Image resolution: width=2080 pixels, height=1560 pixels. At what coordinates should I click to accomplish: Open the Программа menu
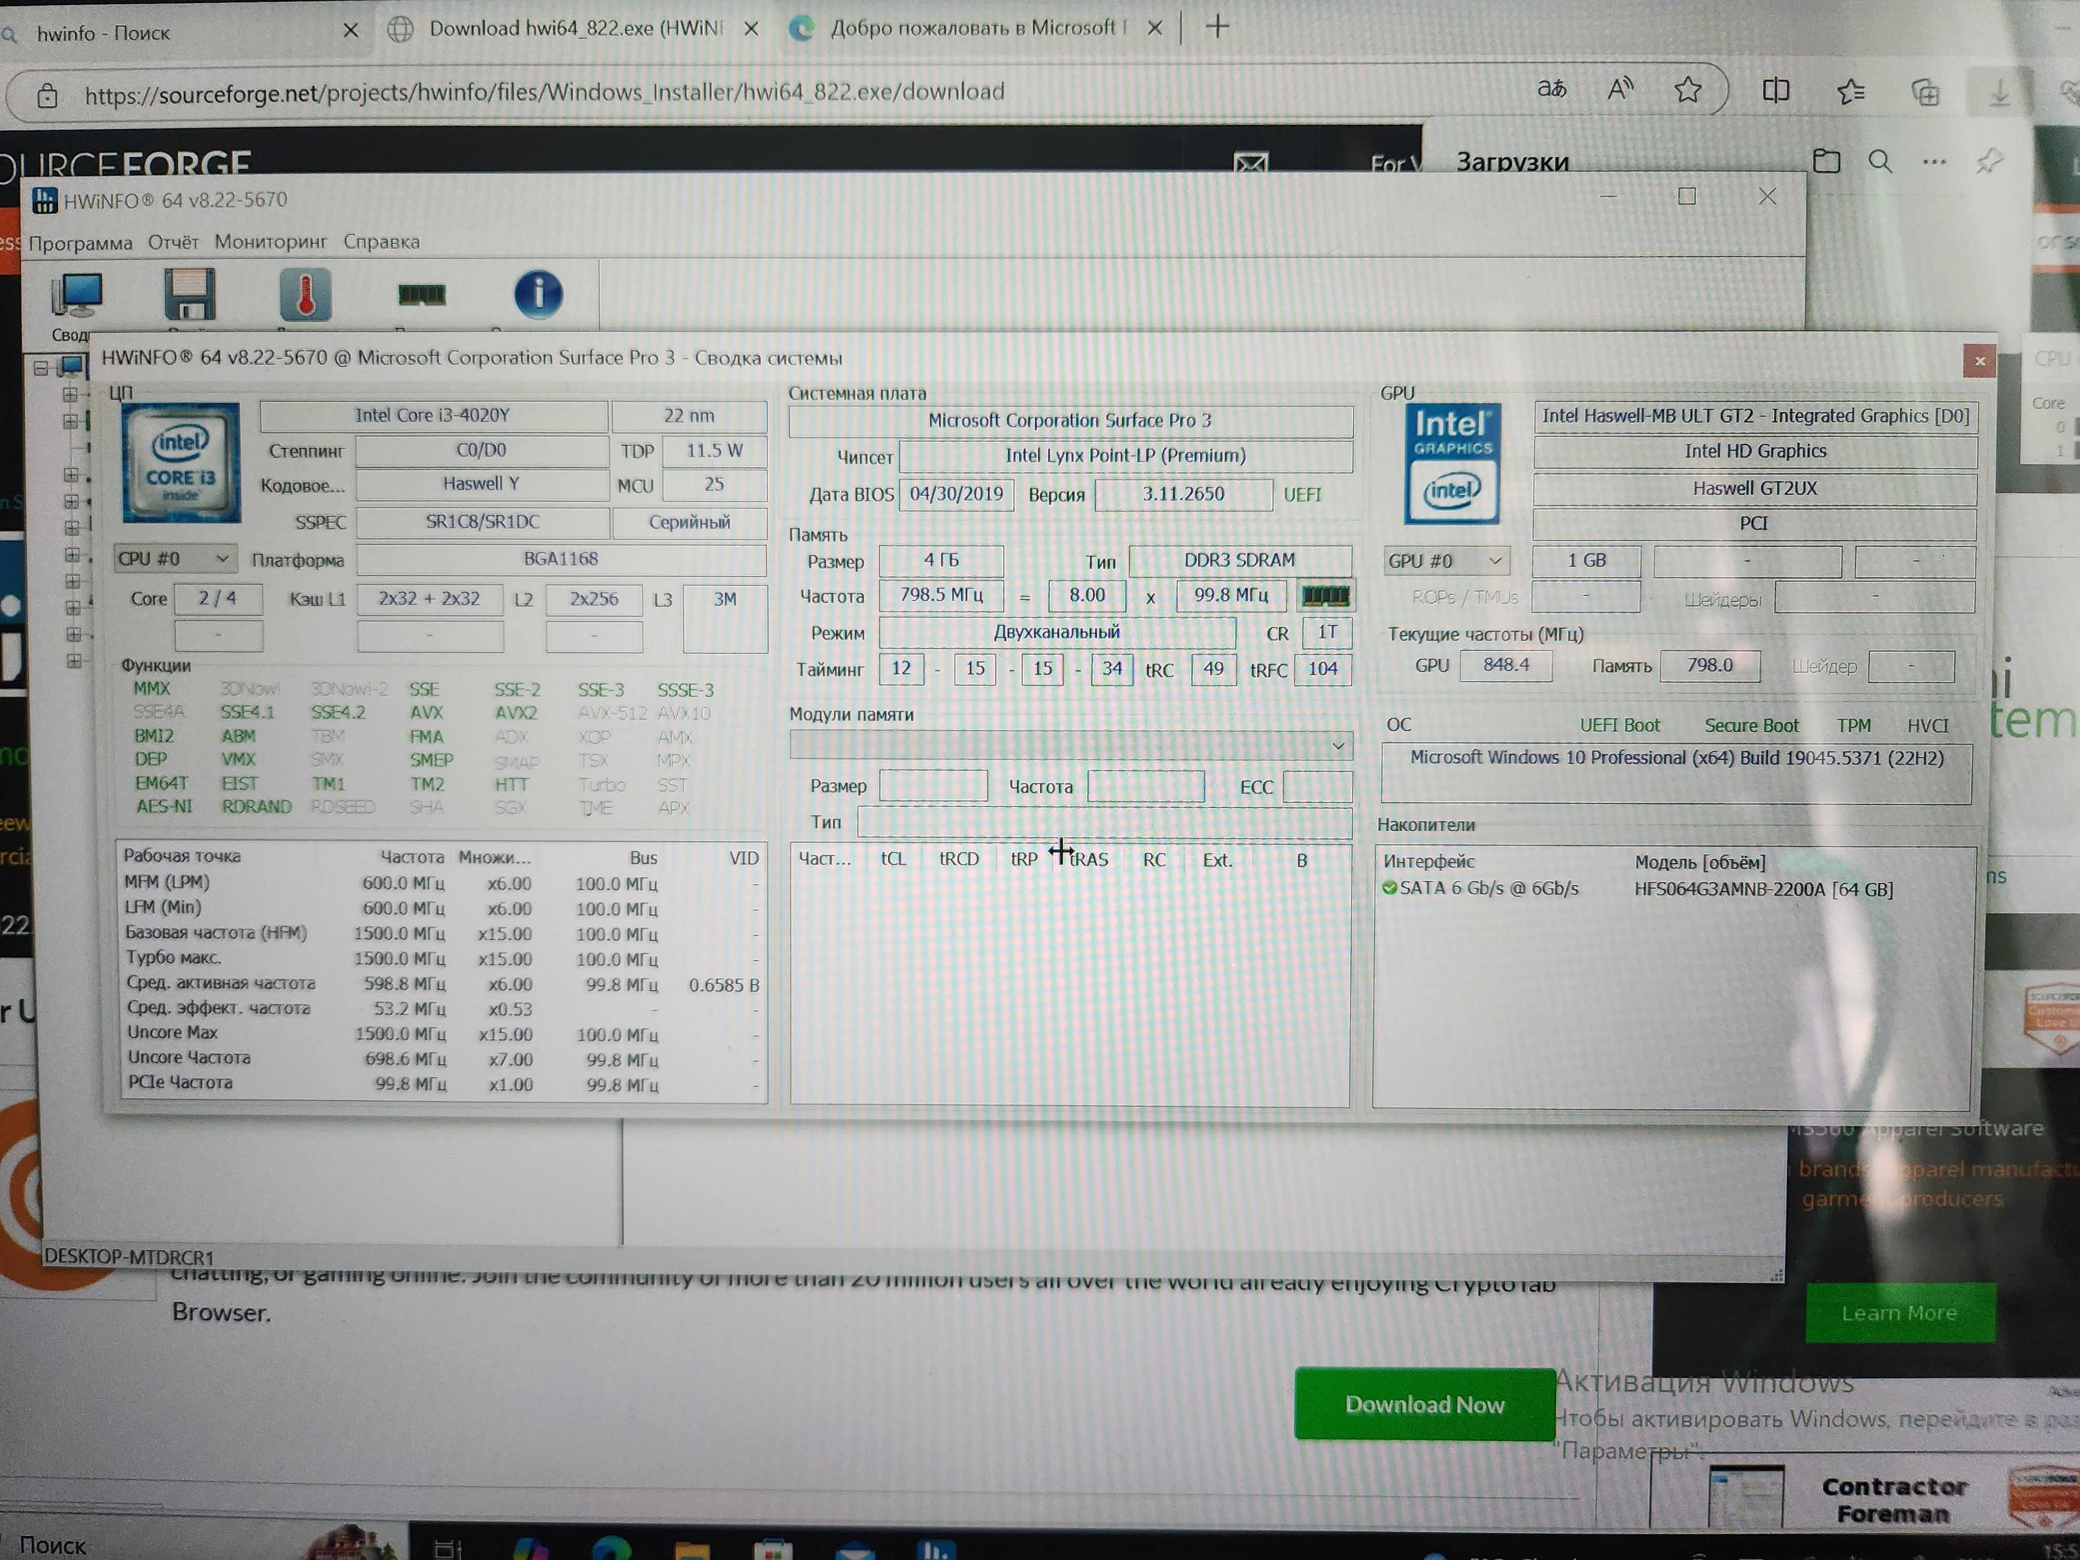click(x=80, y=243)
